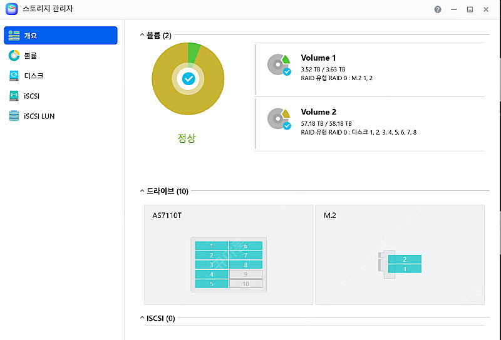Select empty drive bay 9 in AS7110T
Screen dimensions: 501x340
point(245,274)
